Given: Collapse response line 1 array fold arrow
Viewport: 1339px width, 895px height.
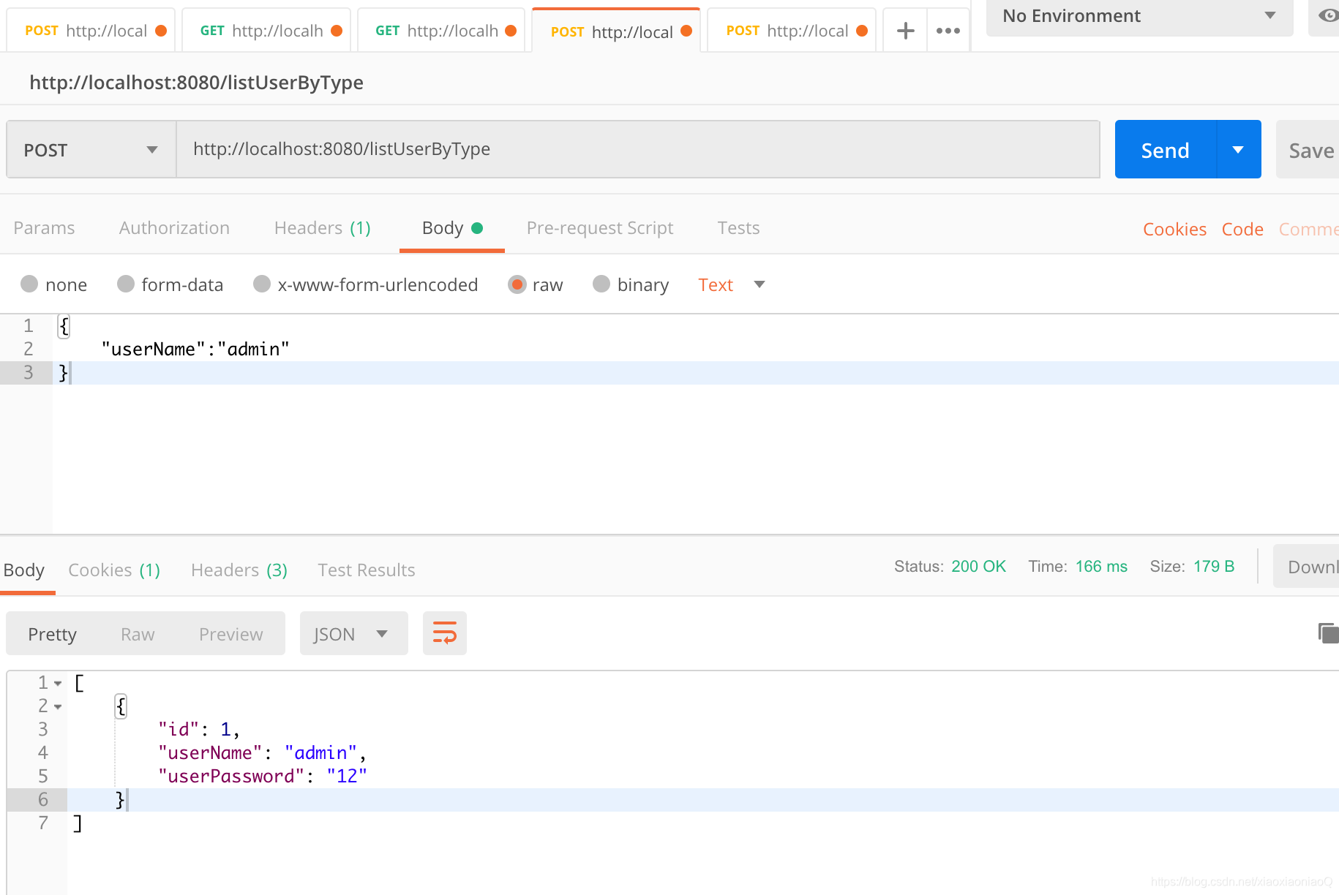Looking at the screenshot, I should point(58,684).
